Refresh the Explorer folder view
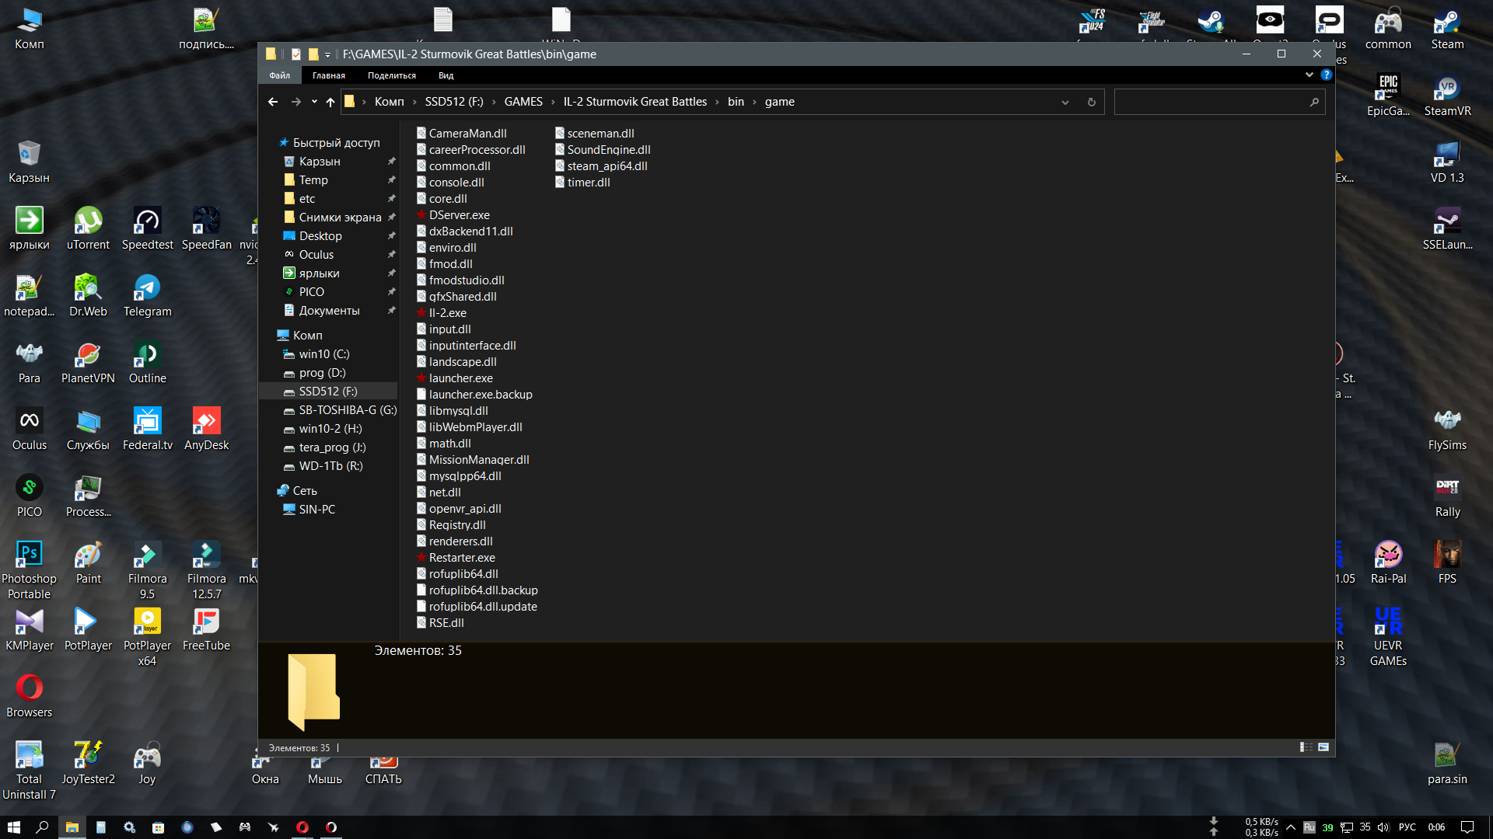Viewport: 1493px width, 839px height. tap(1091, 102)
